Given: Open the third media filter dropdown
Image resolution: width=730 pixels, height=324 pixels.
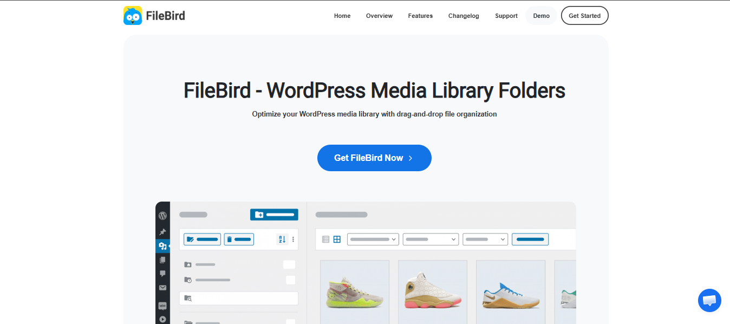Looking at the screenshot, I should tap(485, 239).
